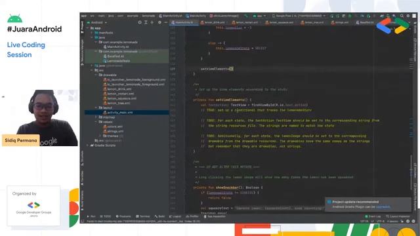Viewport: 420px width, 236px height.
Task: Expand the mipmap folder
Action: tap(96, 117)
